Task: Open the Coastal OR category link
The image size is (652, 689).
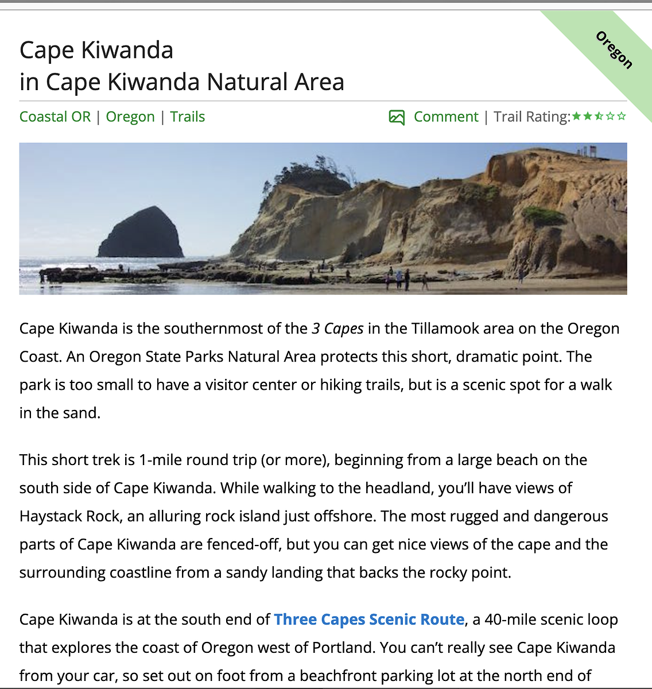Action: [55, 117]
